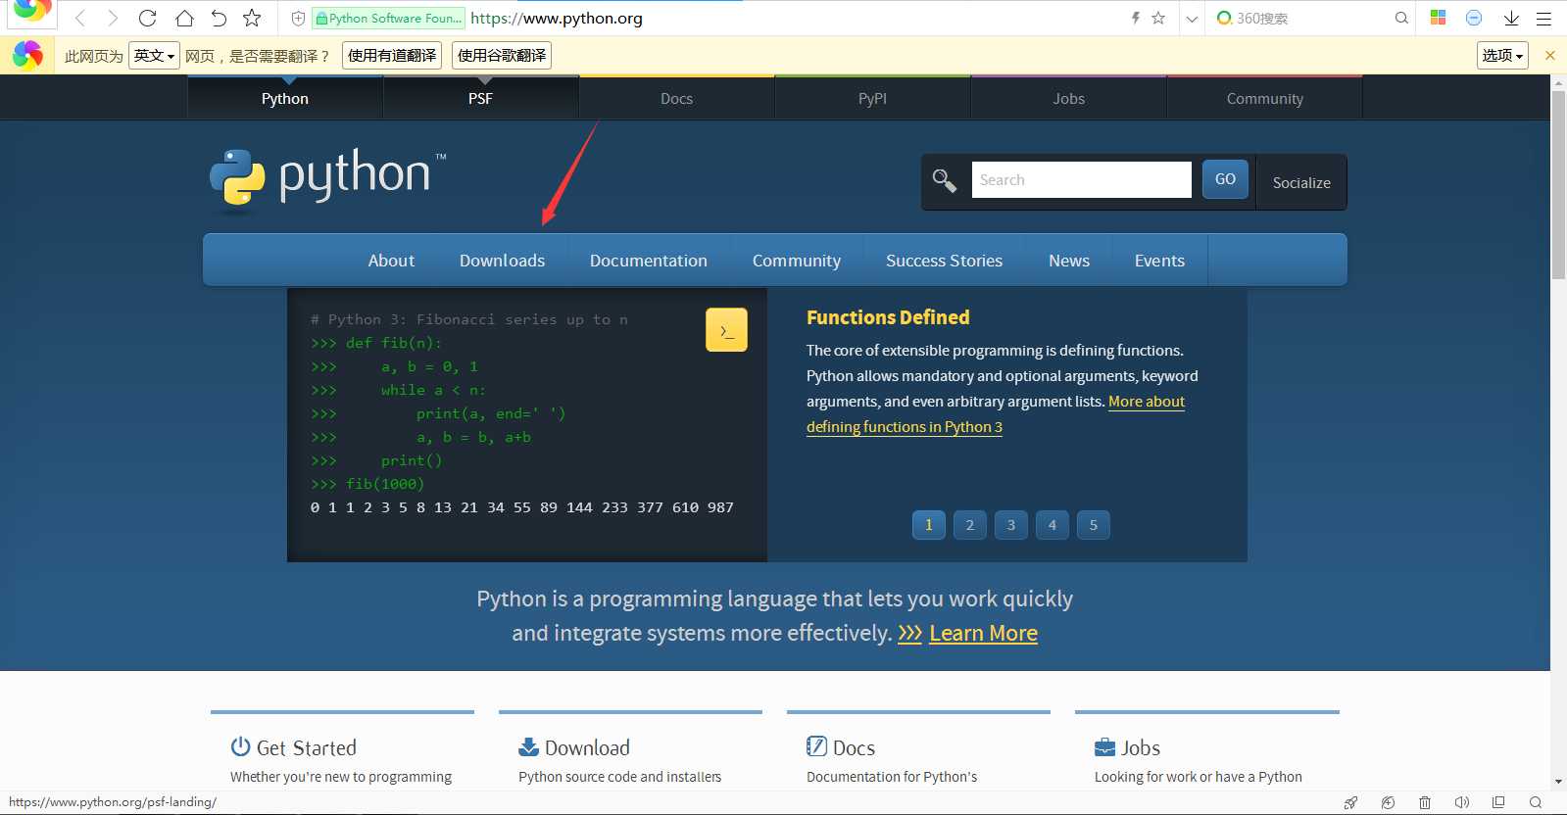Click the Get Started power icon
The image size is (1567, 815).
tap(240, 746)
